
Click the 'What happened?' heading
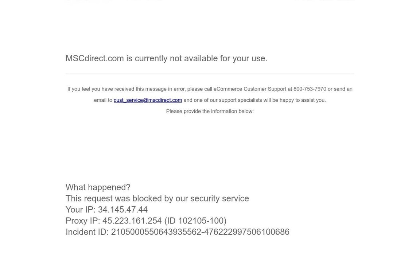click(98, 187)
